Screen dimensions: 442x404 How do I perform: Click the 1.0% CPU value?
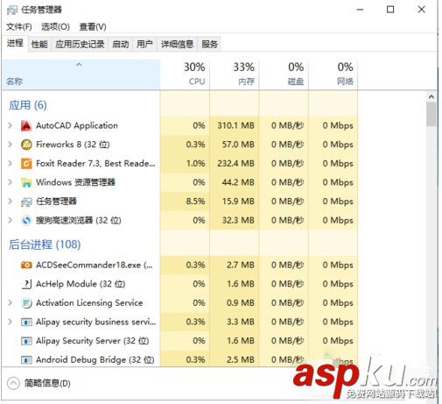pos(195,163)
